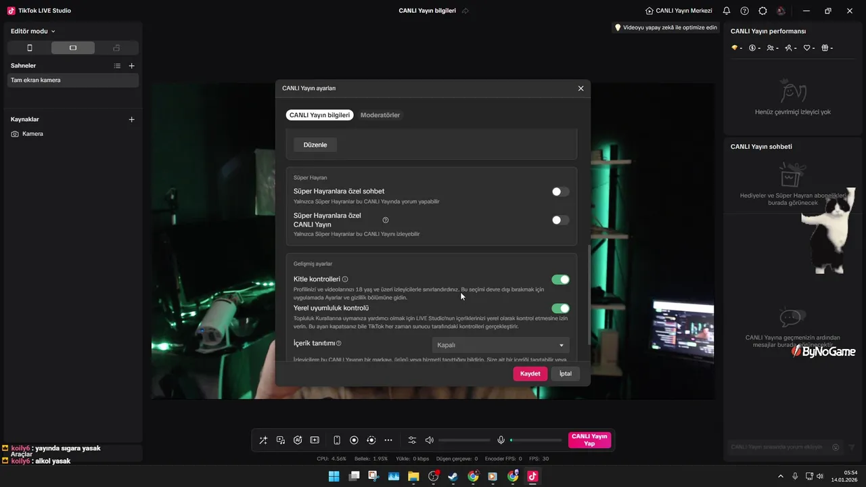
Task: Toggle Süper Hayranlara özel CANLI Yayın switch
Action: [x=560, y=220]
